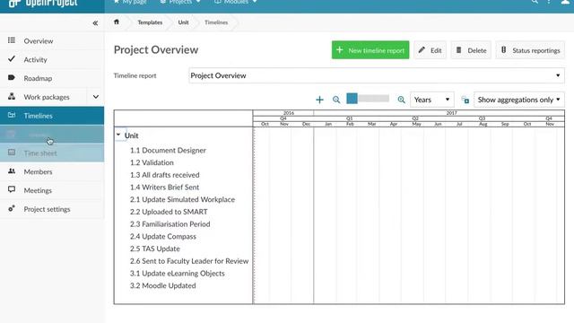Viewport: 574px width, 323px height.
Task: Click the Overview list icon
Action: pyautogui.click(x=12, y=40)
